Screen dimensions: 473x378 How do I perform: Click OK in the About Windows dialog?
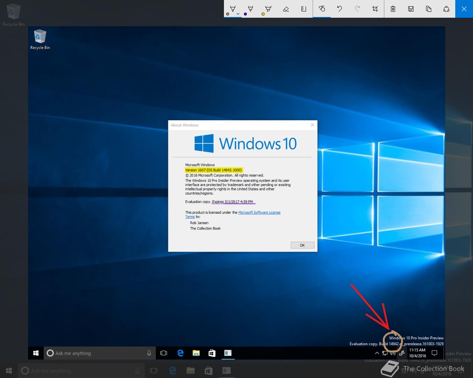[x=302, y=245]
